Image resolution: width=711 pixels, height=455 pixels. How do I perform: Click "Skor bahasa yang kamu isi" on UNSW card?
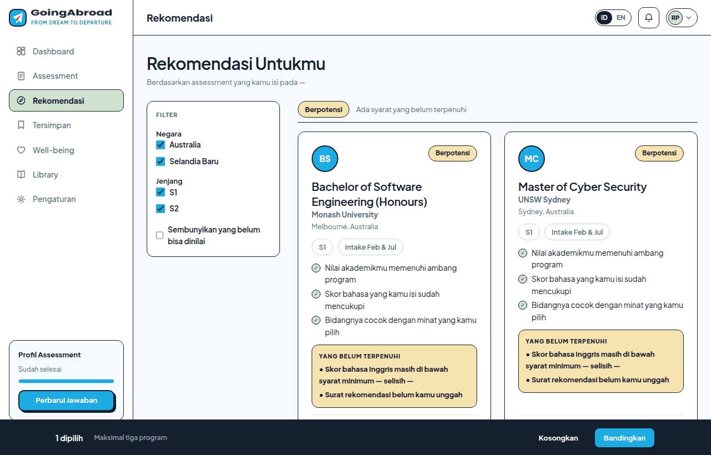point(589,285)
